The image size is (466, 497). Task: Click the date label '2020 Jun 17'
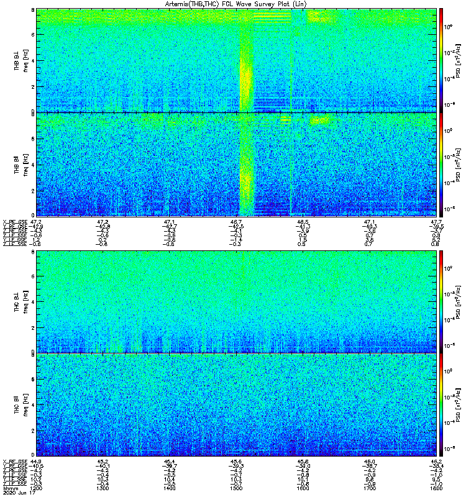(19, 493)
